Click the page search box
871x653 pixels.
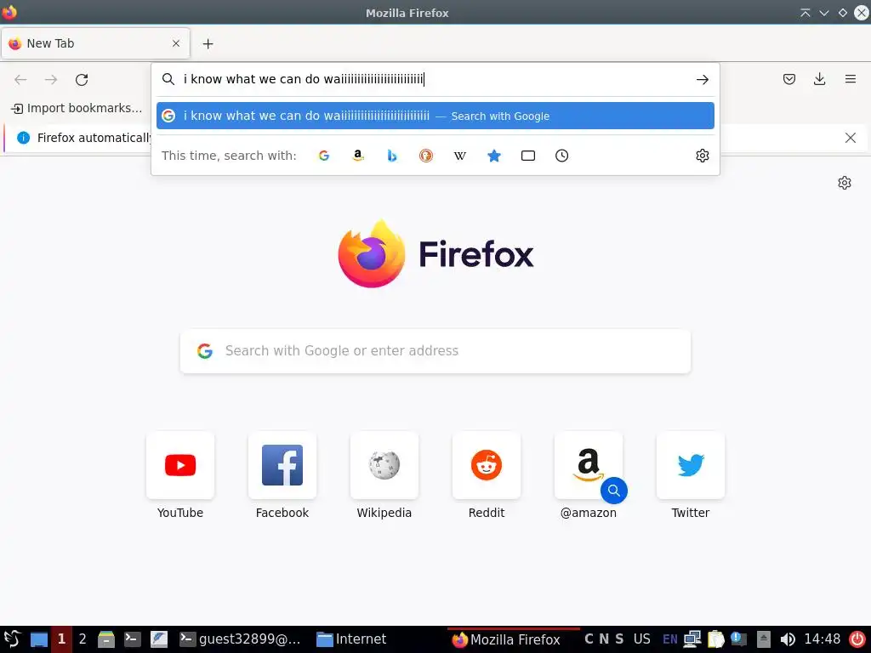(x=435, y=351)
